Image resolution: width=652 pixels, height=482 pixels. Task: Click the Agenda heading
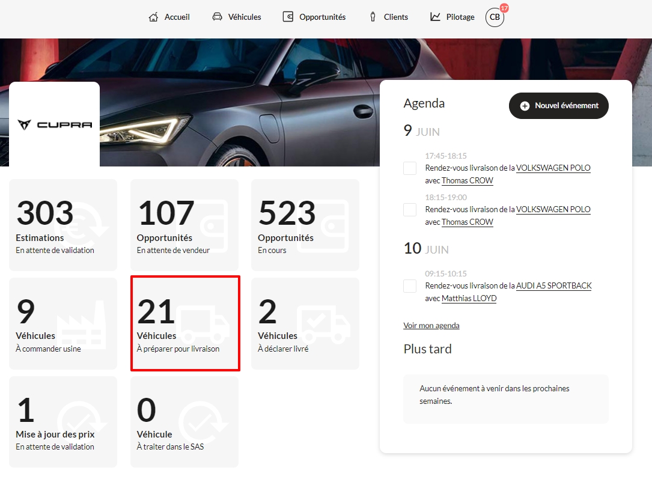424,103
